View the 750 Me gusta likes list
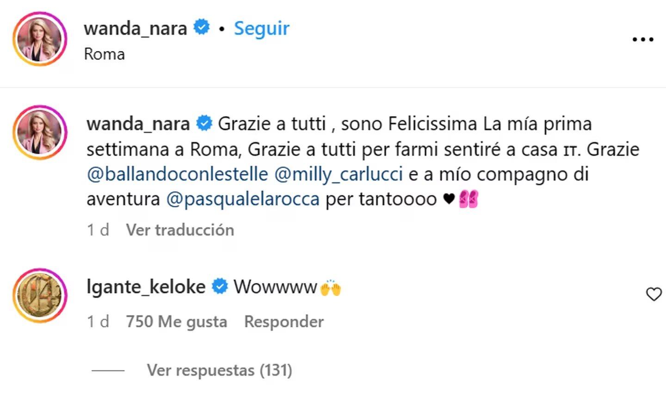 [176, 321]
